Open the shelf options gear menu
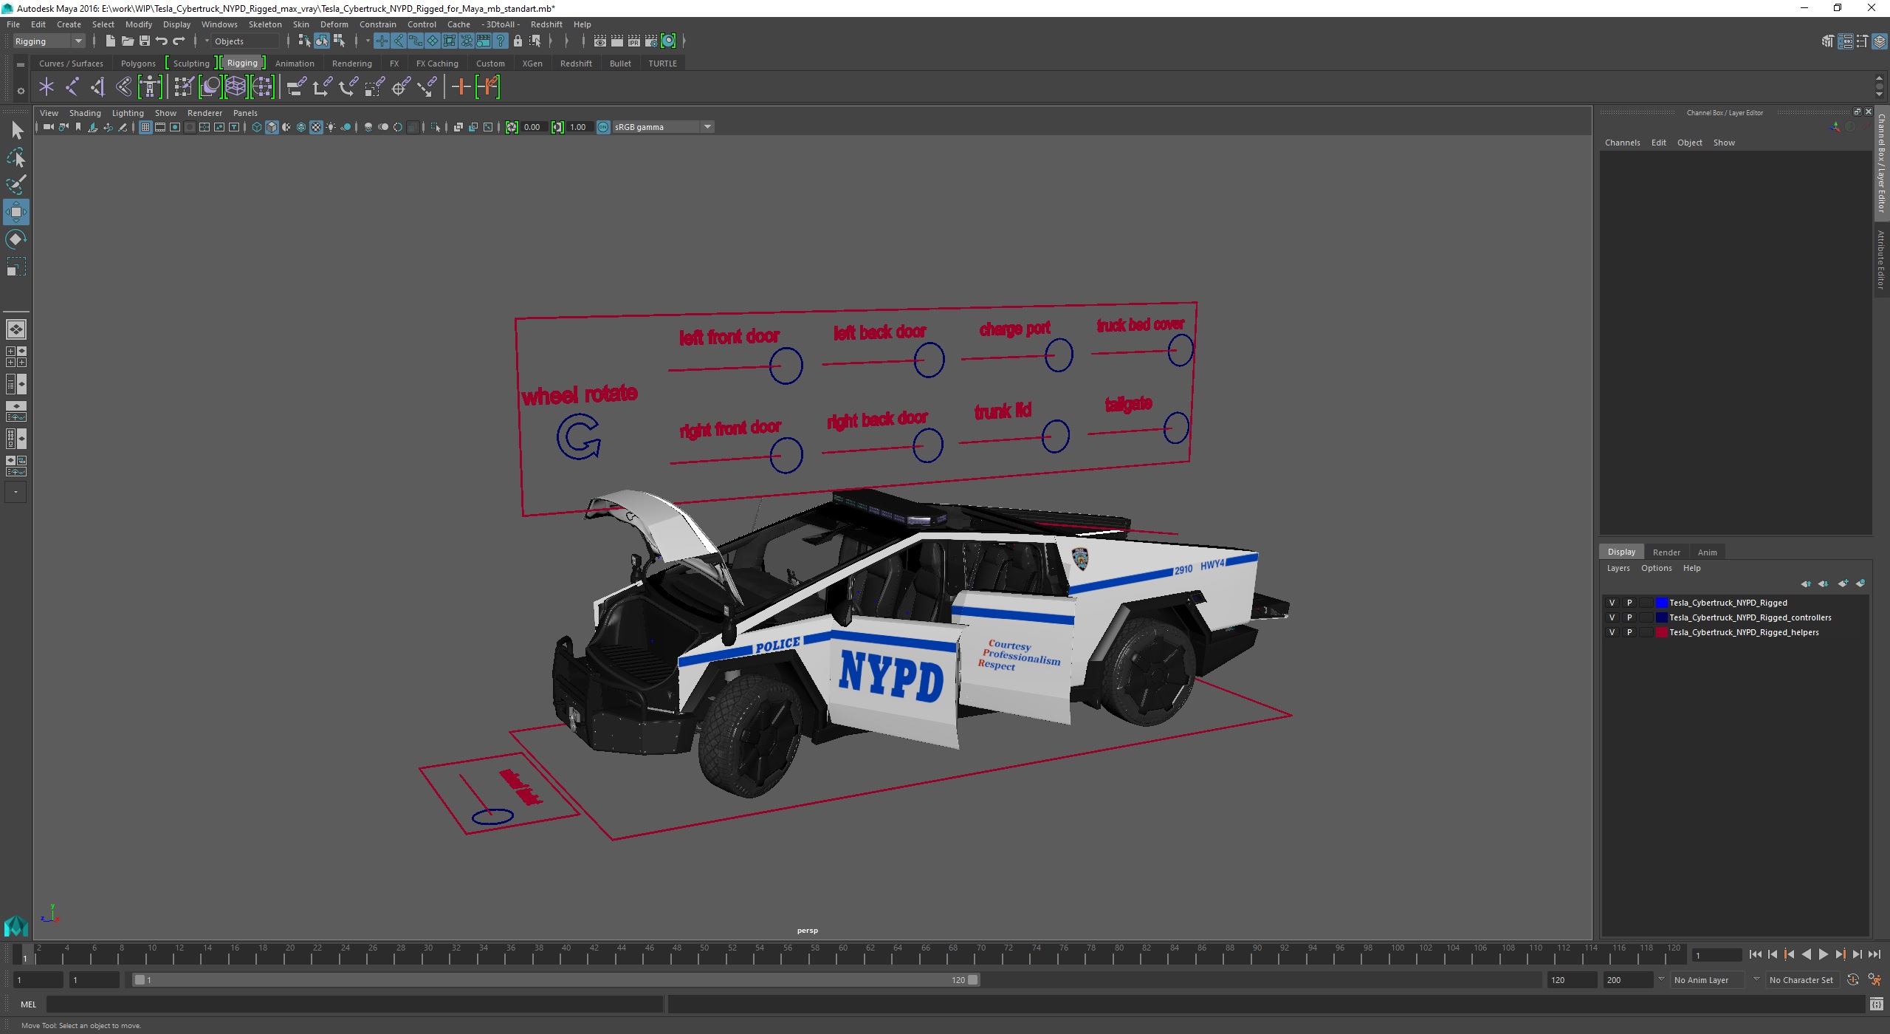Viewport: 1890px width, 1034px height. [21, 91]
